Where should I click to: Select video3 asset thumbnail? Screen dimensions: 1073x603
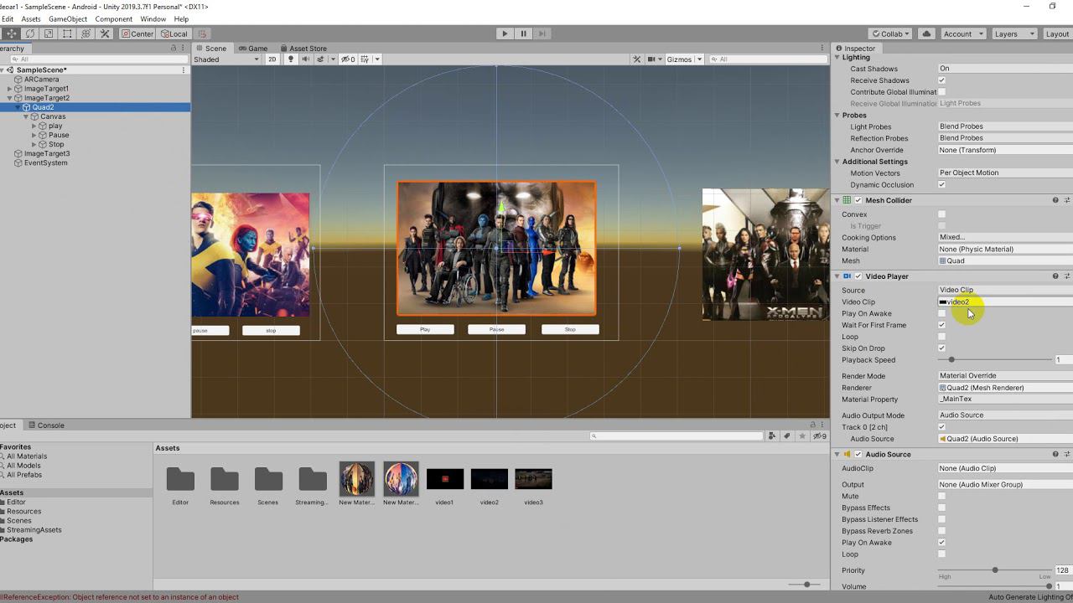533,479
